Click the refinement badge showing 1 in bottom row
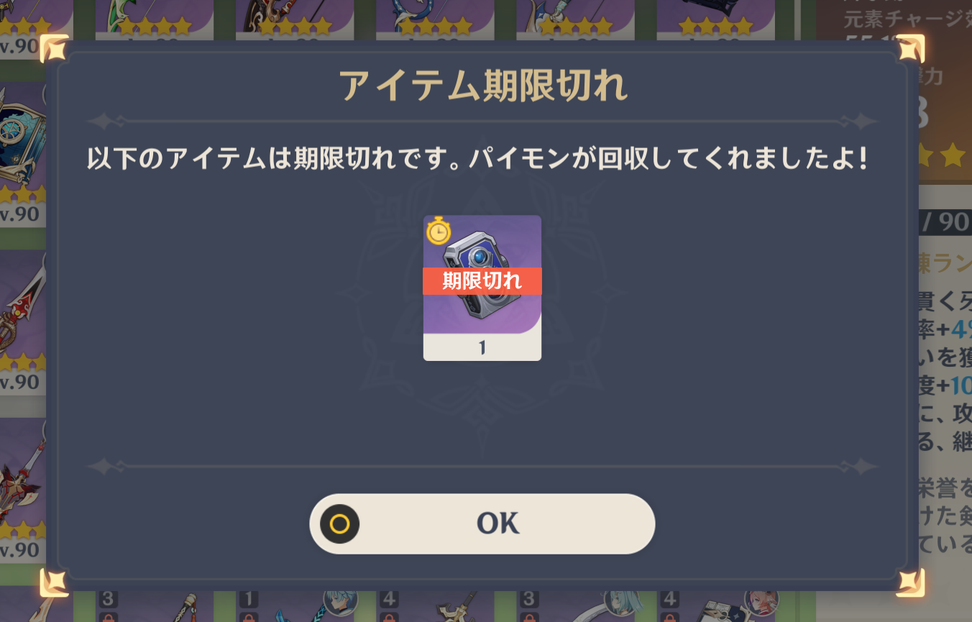 (x=248, y=599)
